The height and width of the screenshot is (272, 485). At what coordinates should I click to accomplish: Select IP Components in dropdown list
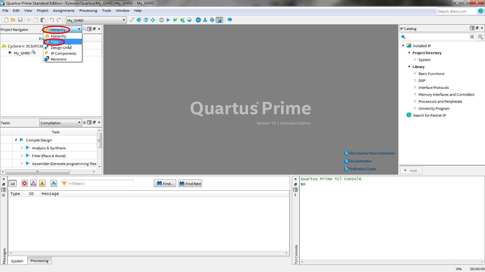point(63,53)
